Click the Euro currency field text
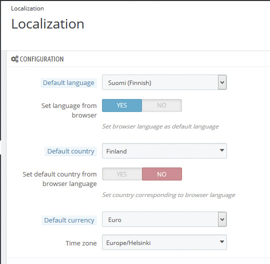270x264 pixels. (114, 220)
